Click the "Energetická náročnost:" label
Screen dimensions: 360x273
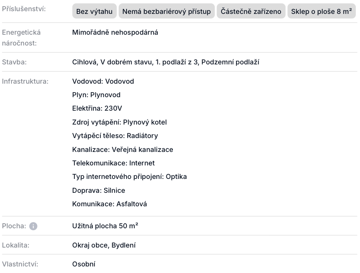21,37
